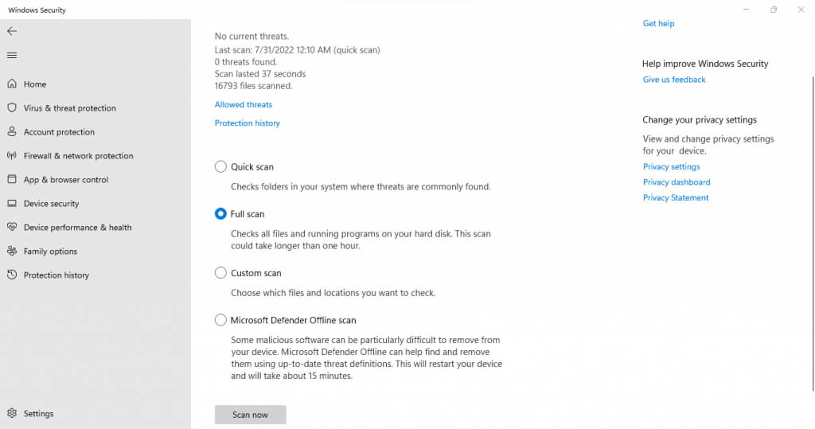Open the Allowed threats link
Viewport: 815px width, 429px height.
click(x=244, y=105)
